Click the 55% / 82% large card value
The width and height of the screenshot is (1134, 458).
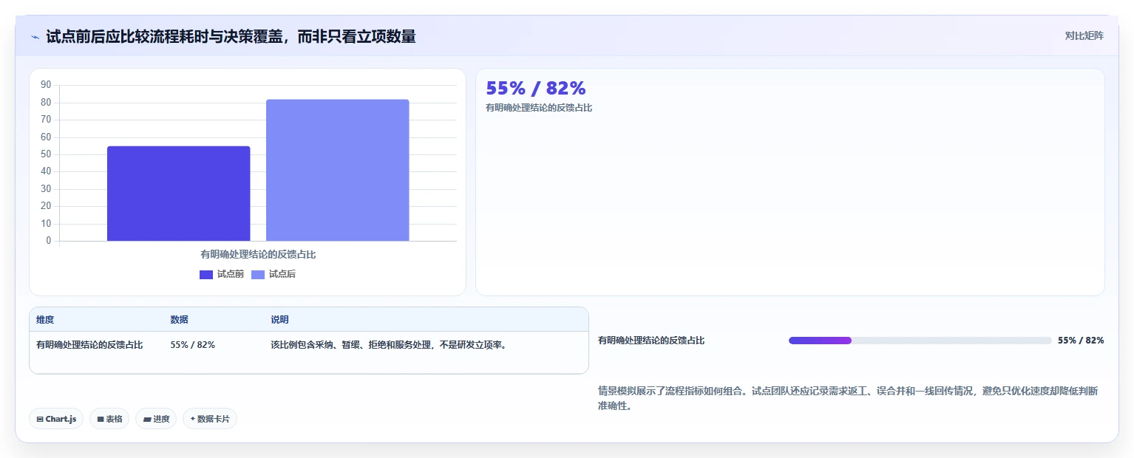536,88
